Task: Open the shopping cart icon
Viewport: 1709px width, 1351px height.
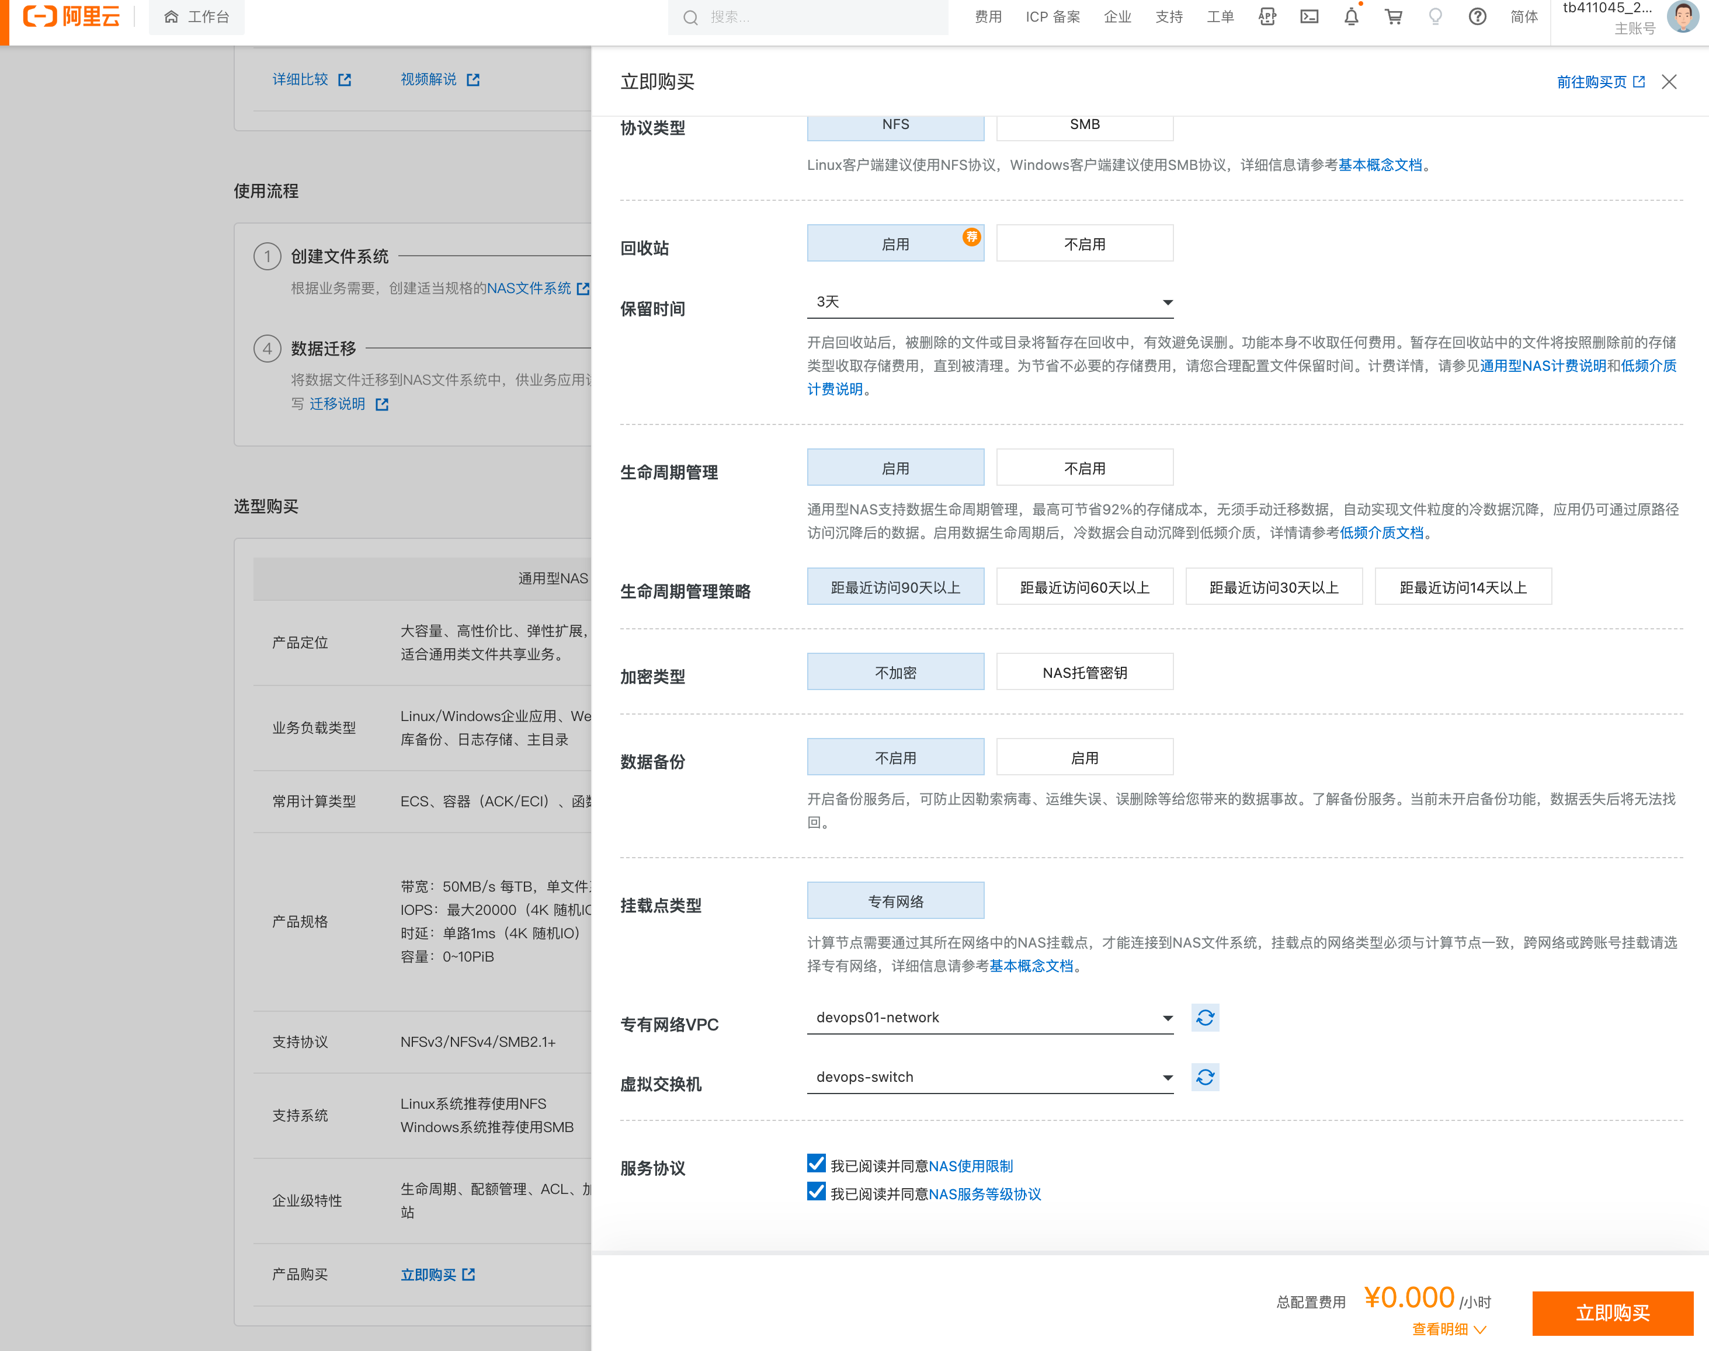Action: tap(1394, 16)
